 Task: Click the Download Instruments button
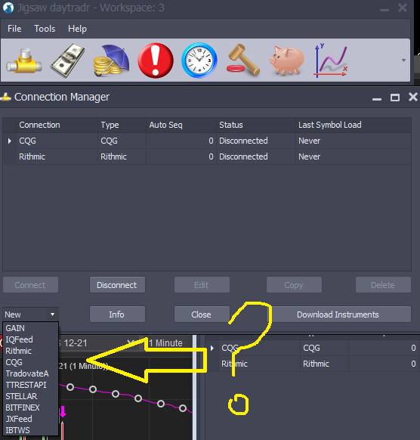pos(339,315)
